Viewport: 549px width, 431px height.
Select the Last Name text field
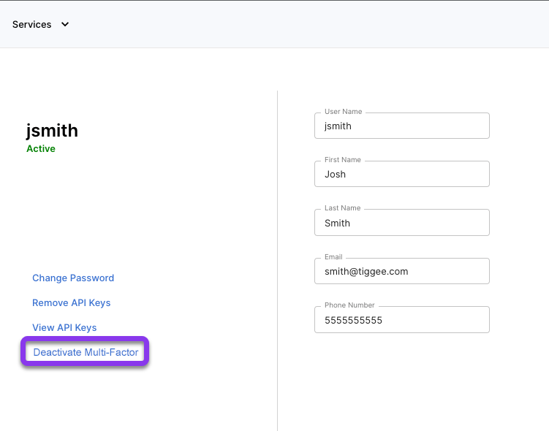pyautogui.click(x=402, y=223)
